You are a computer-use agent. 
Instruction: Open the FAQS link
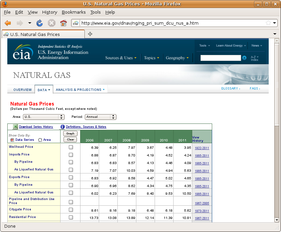(x=255, y=89)
